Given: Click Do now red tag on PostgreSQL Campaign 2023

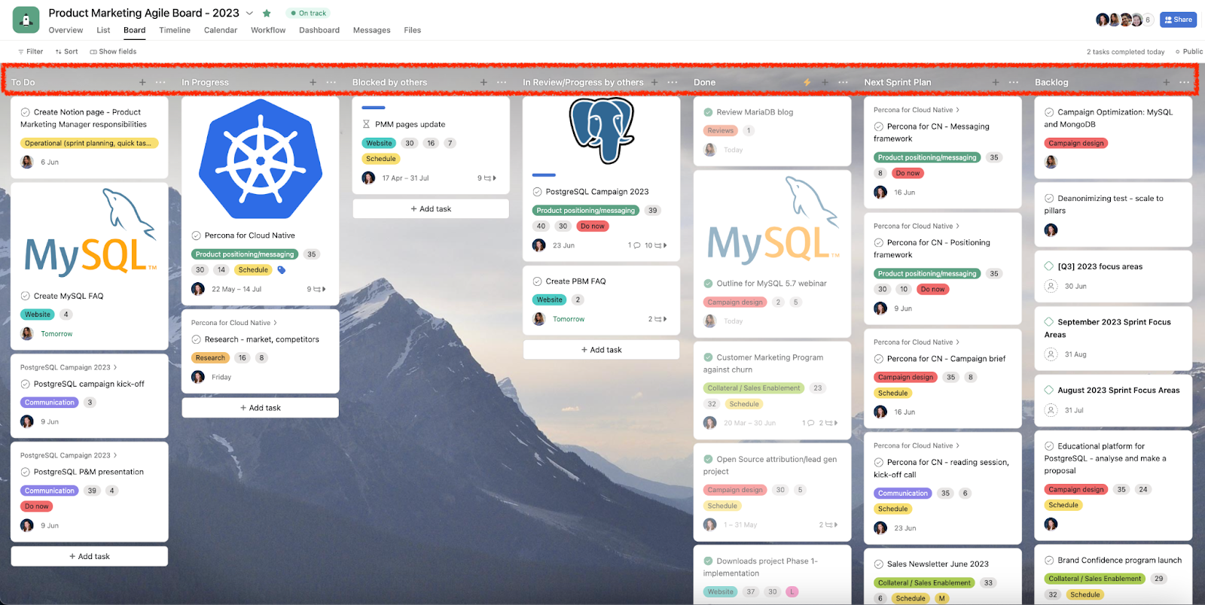Looking at the screenshot, I should tap(593, 226).
